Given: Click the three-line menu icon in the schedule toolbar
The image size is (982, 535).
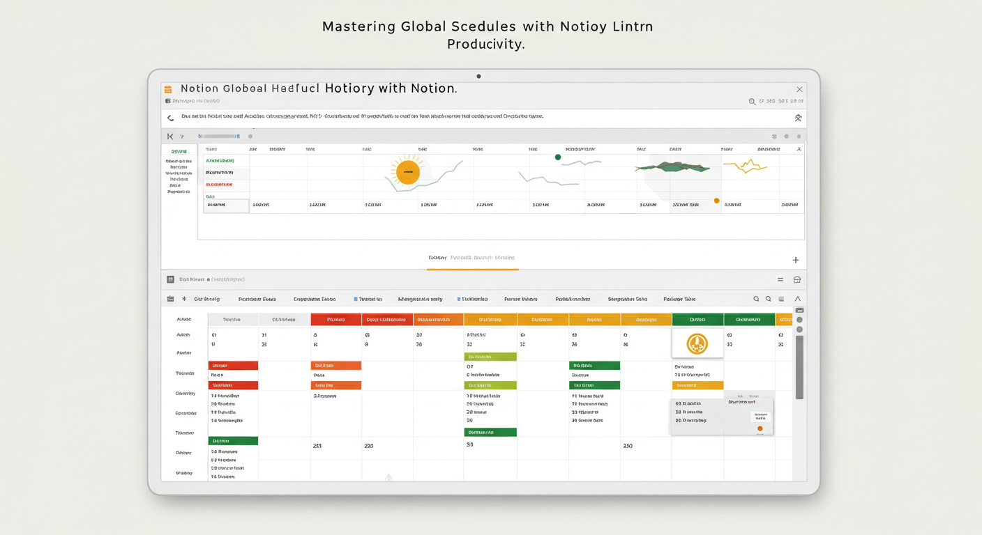Looking at the screenshot, I should pos(781,299).
